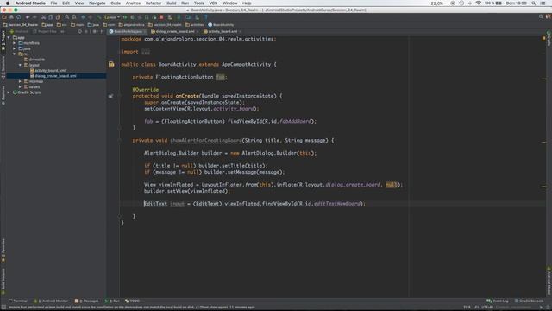Toggle the Build Variants side tab
The height and width of the screenshot is (311, 552).
(3, 280)
